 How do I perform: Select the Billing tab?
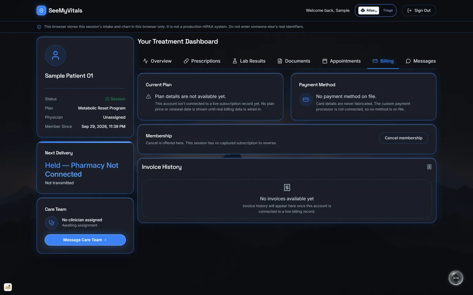383,61
